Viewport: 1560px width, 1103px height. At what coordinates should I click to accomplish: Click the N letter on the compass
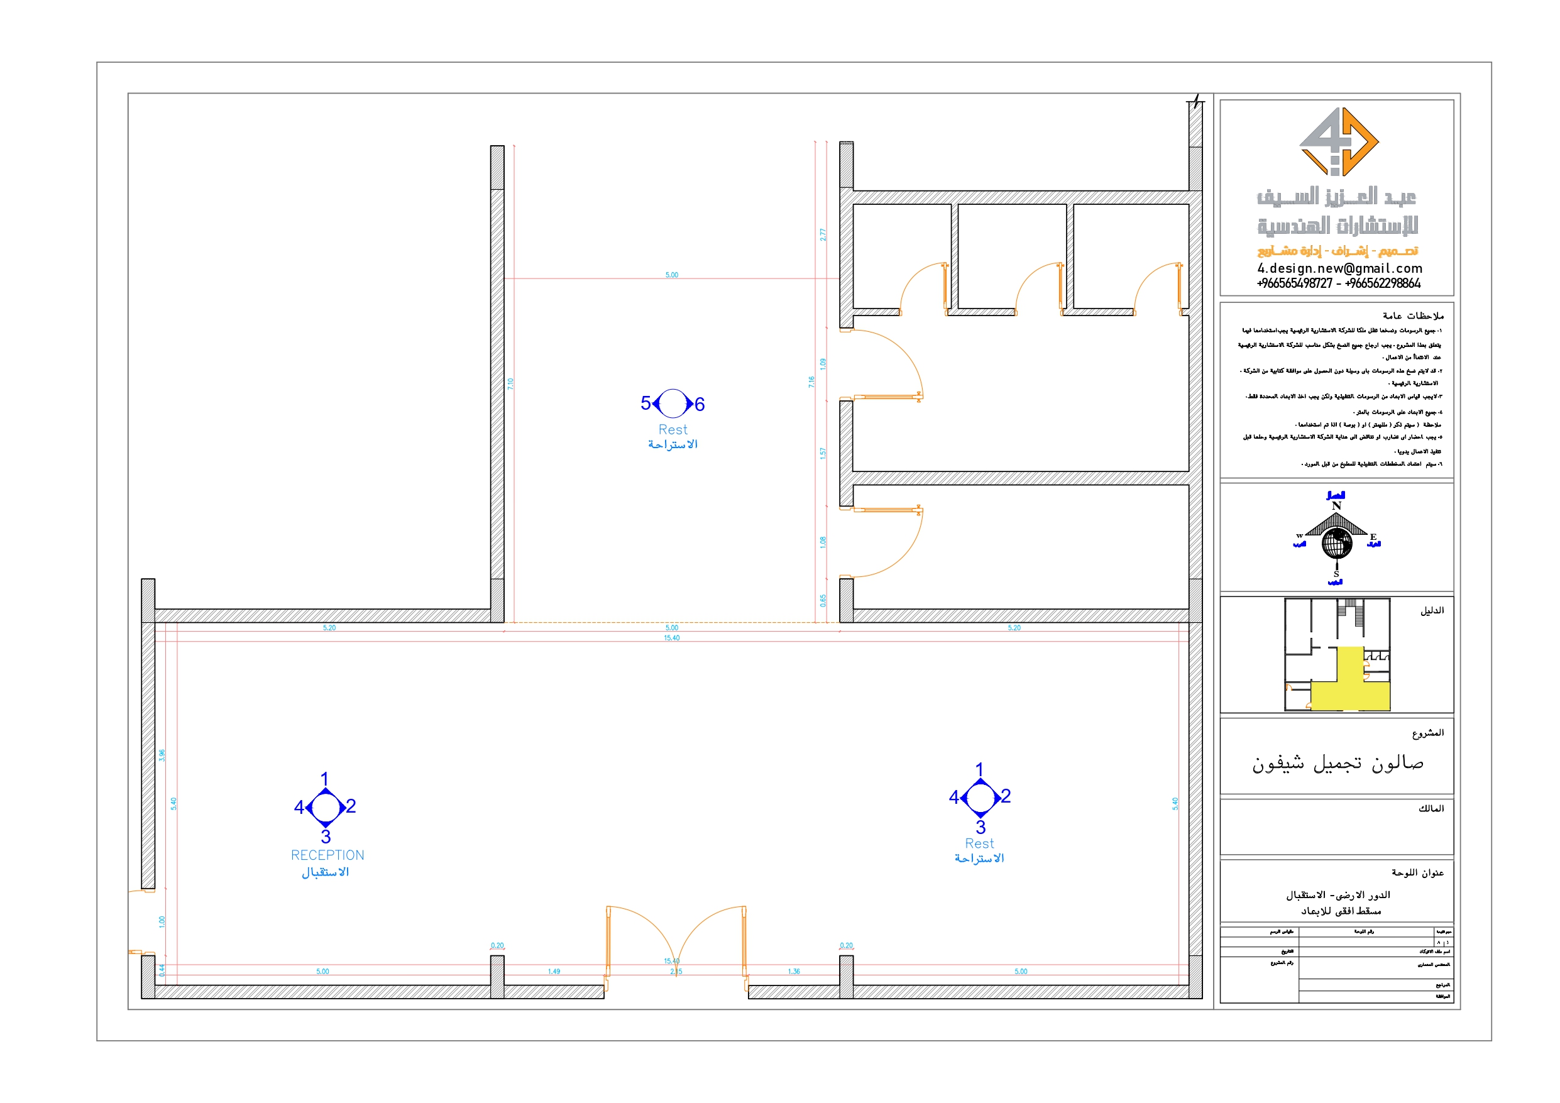pos(1336,506)
